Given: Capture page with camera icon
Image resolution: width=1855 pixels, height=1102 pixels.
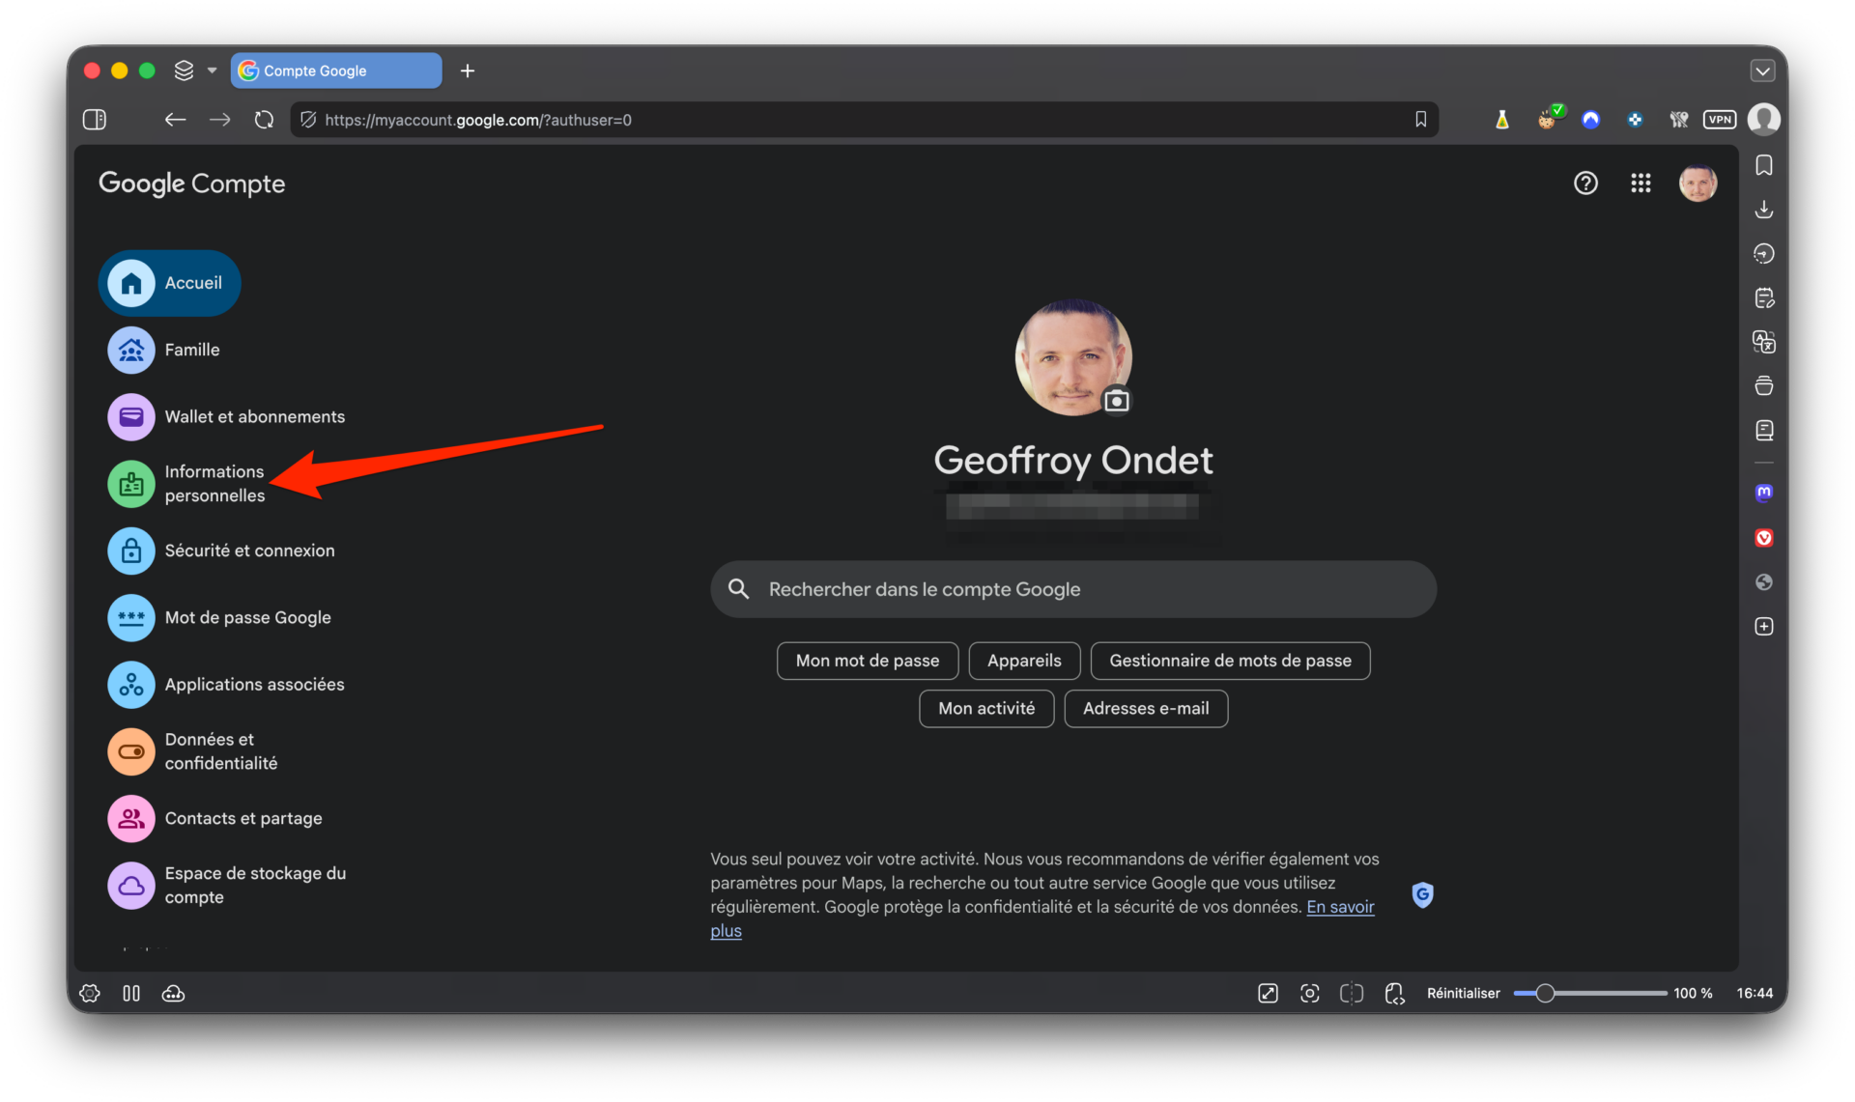Looking at the screenshot, I should 1309,993.
